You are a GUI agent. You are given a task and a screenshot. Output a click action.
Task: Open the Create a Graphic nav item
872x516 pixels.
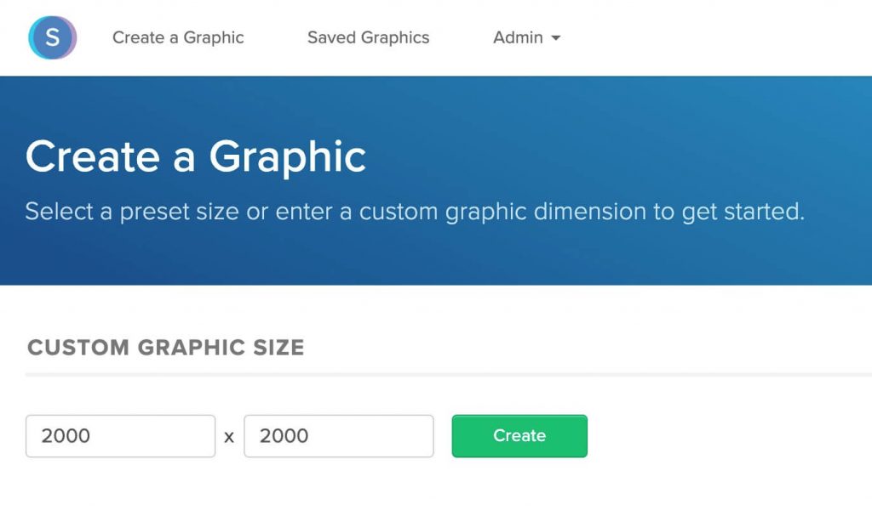click(x=178, y=37)
